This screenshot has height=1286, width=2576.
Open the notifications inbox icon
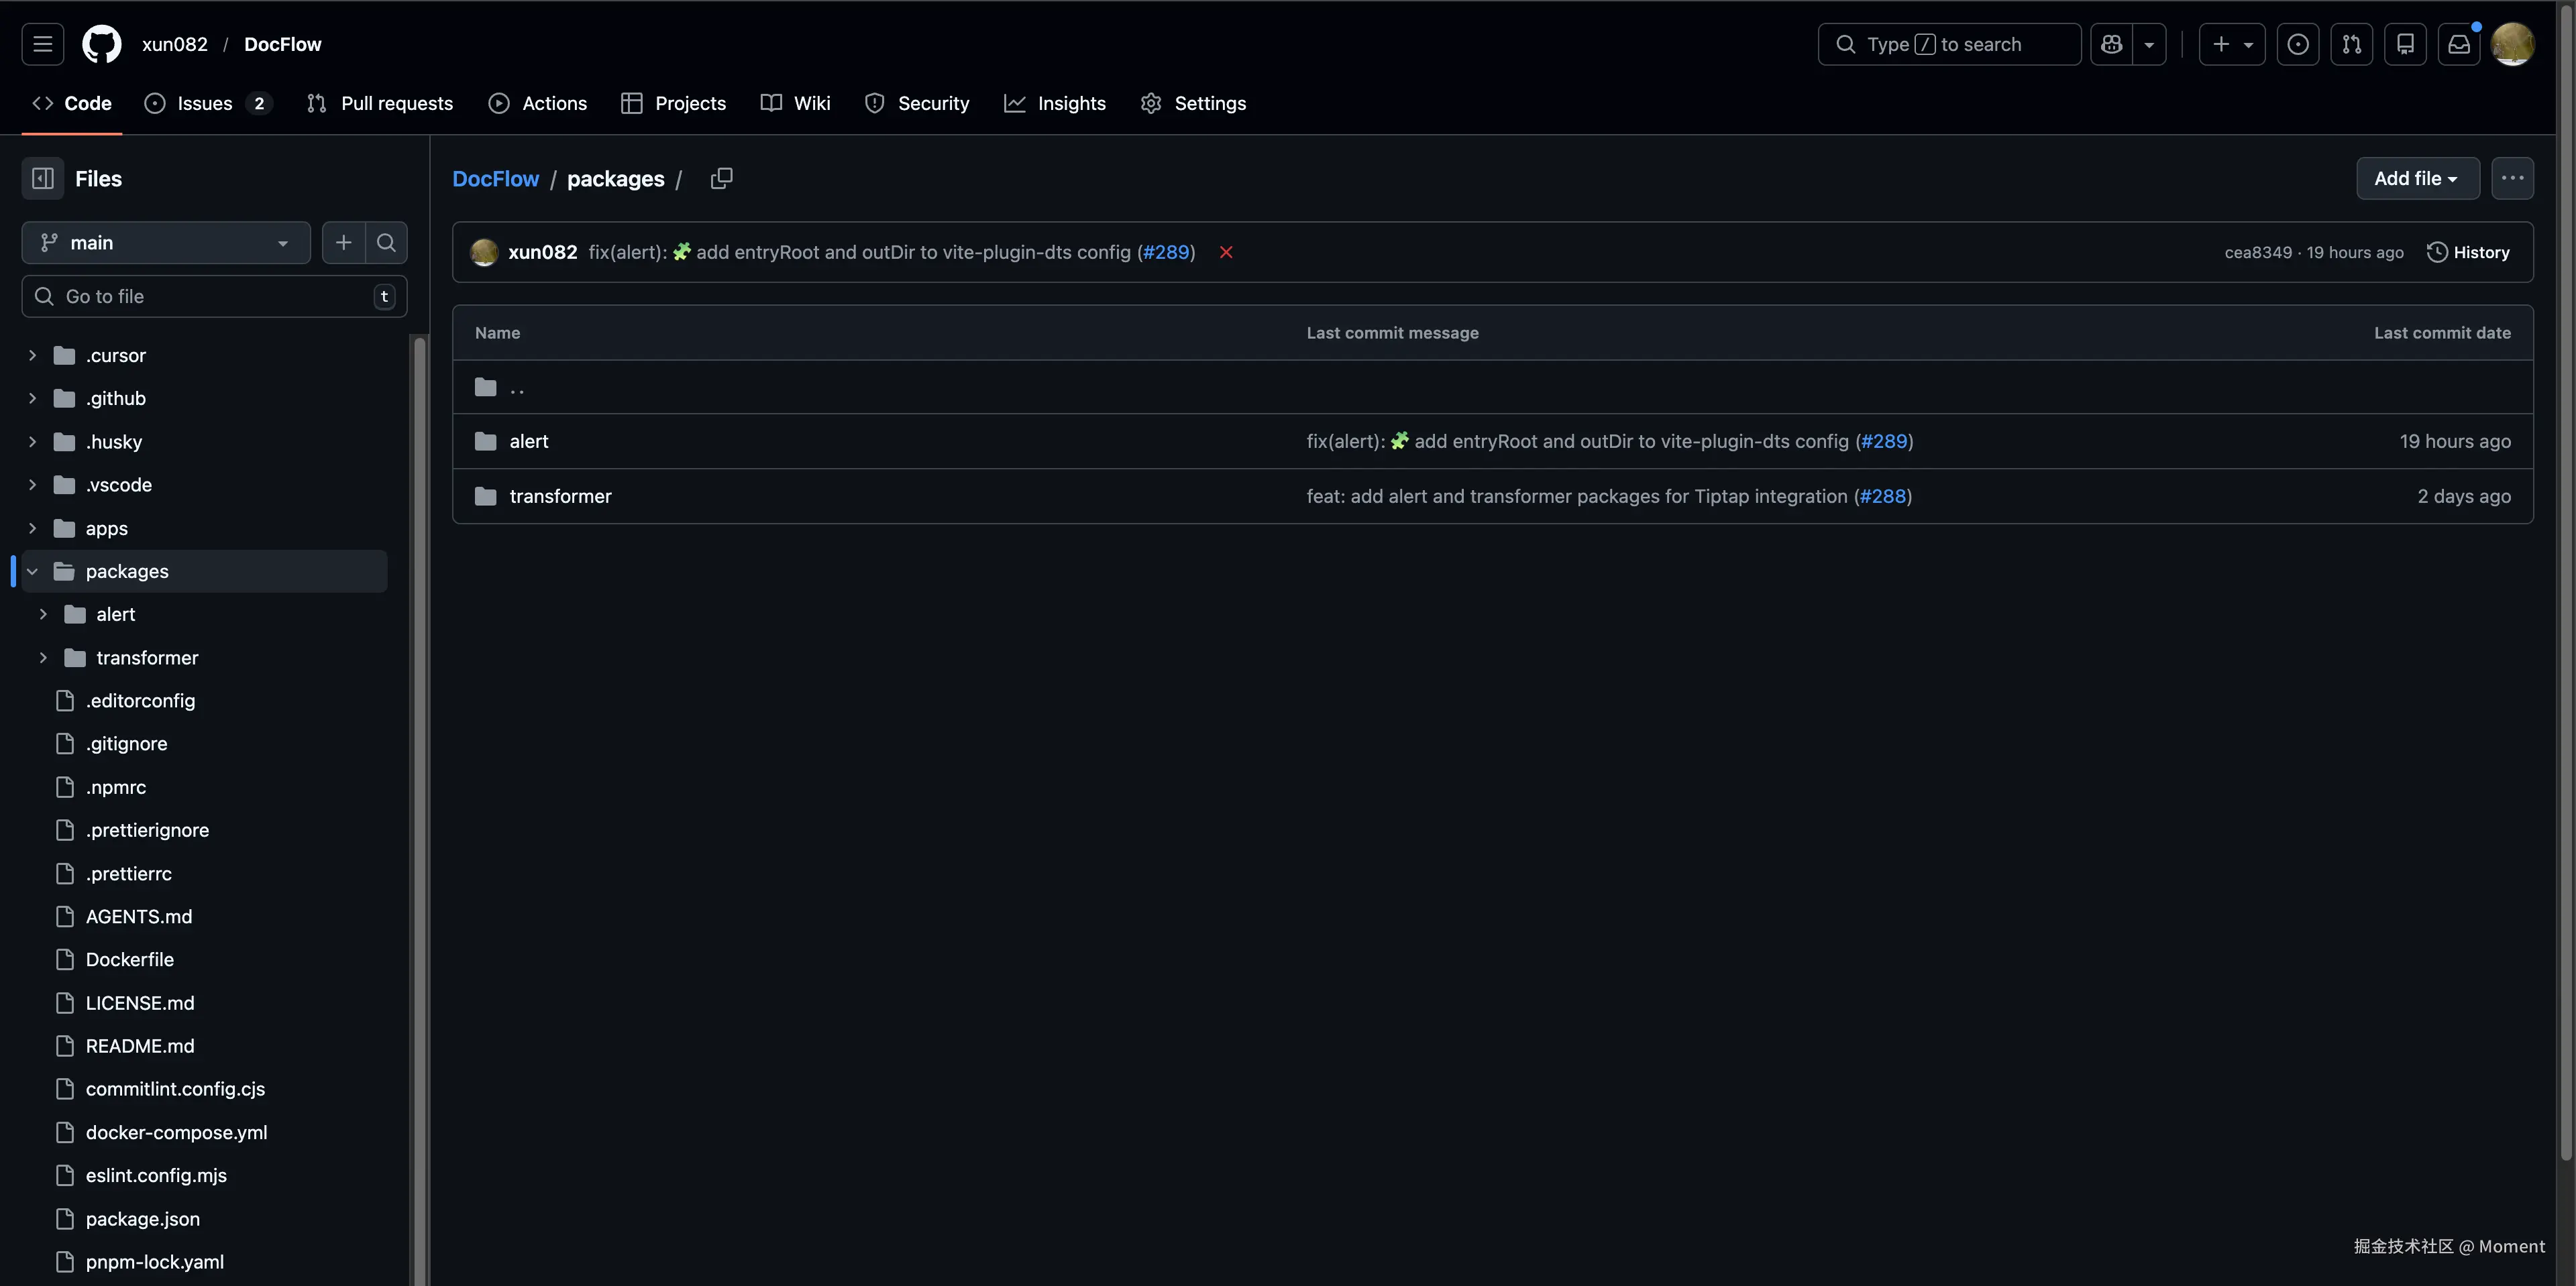click(2458, 44)
